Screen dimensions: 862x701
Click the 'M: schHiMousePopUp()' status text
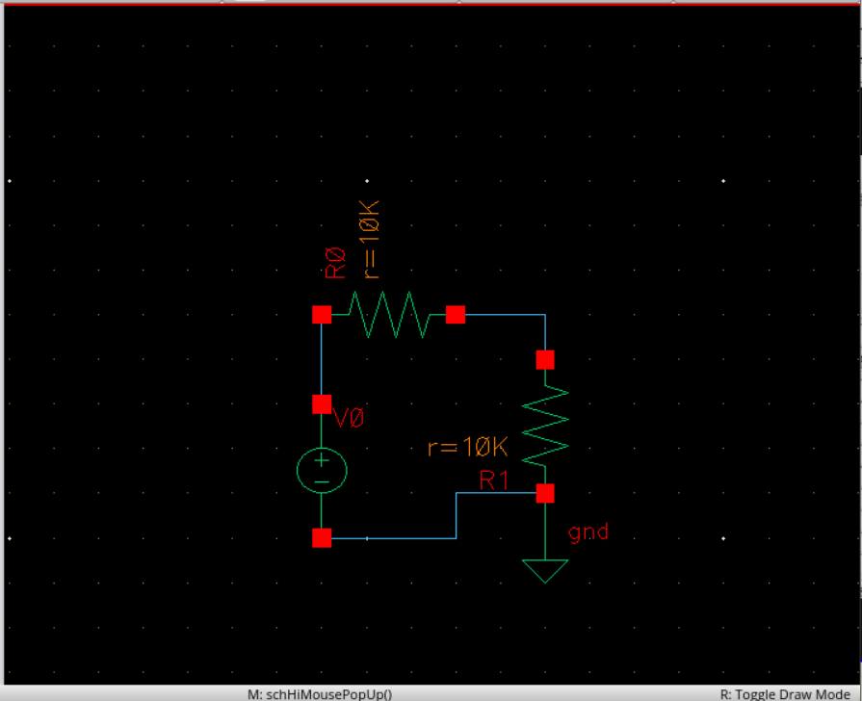point(320,694)
